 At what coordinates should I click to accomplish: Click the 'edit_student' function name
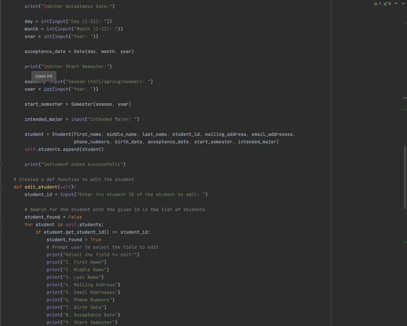(x=41, y=187)
